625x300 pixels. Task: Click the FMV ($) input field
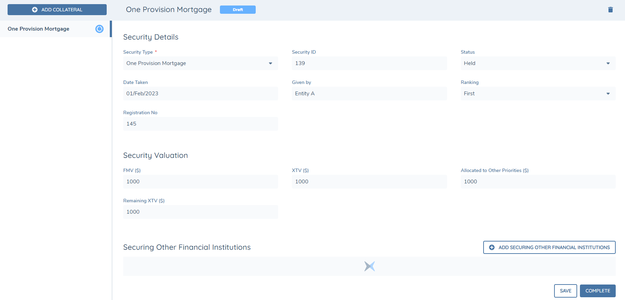click(200, 182)
